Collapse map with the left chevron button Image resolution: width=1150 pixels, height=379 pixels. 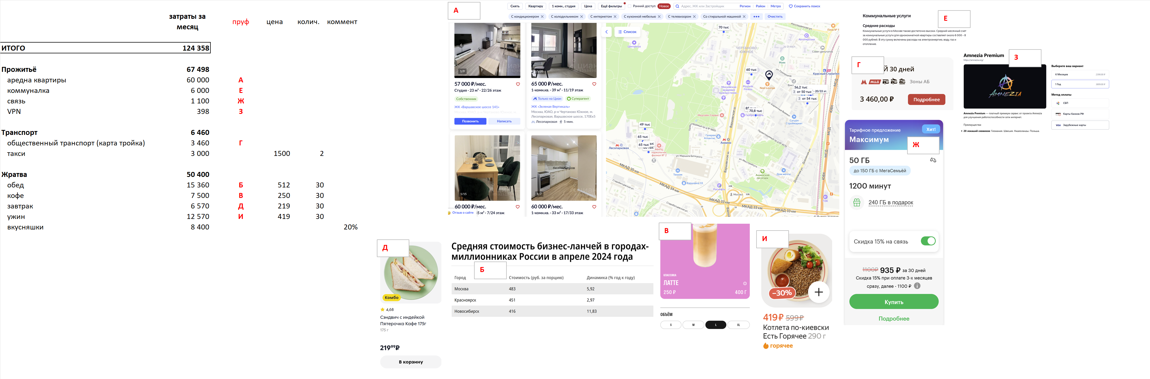point(606,32)
